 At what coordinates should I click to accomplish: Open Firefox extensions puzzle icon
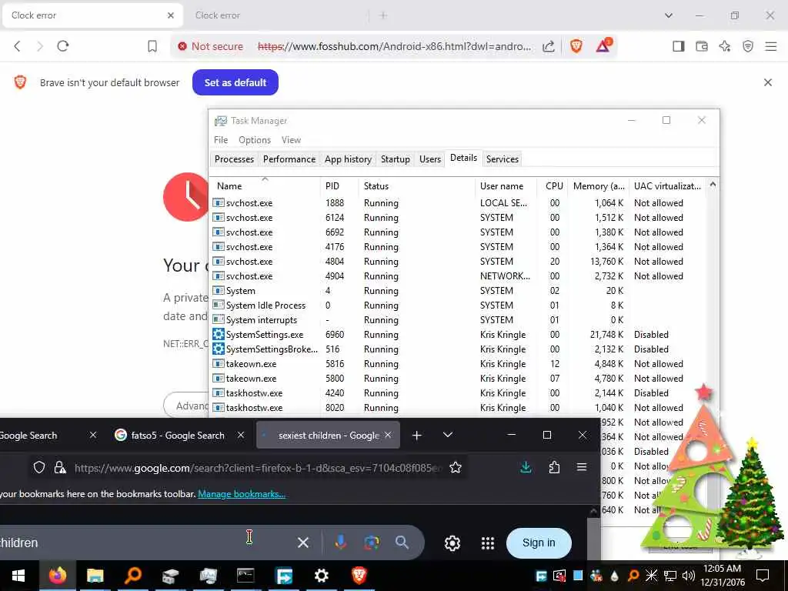[x=554, y=468]
